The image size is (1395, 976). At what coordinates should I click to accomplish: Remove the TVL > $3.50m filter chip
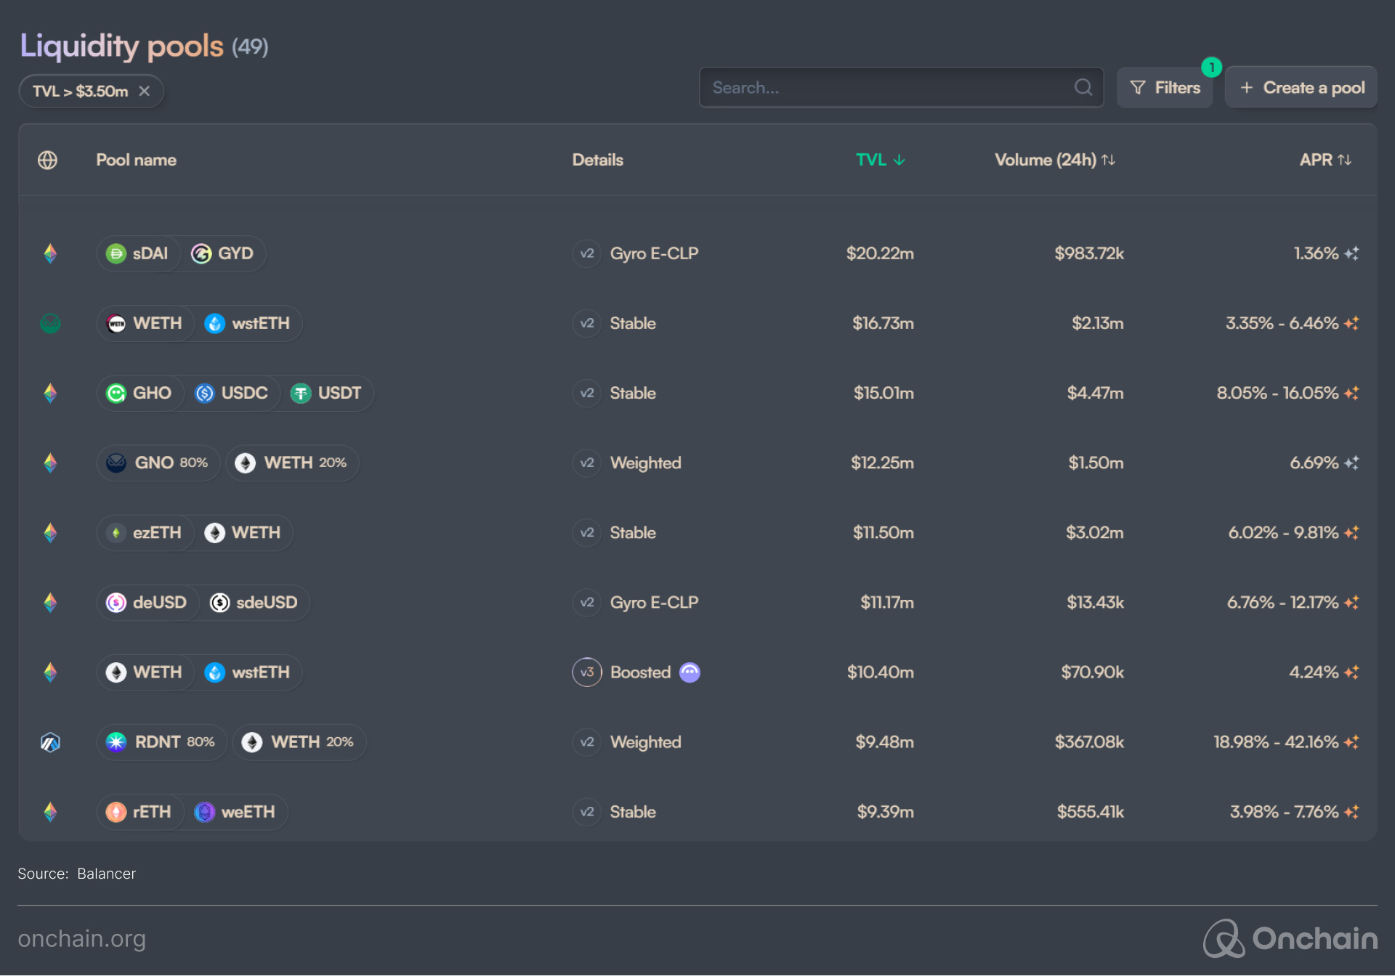[x=145, y=91]
